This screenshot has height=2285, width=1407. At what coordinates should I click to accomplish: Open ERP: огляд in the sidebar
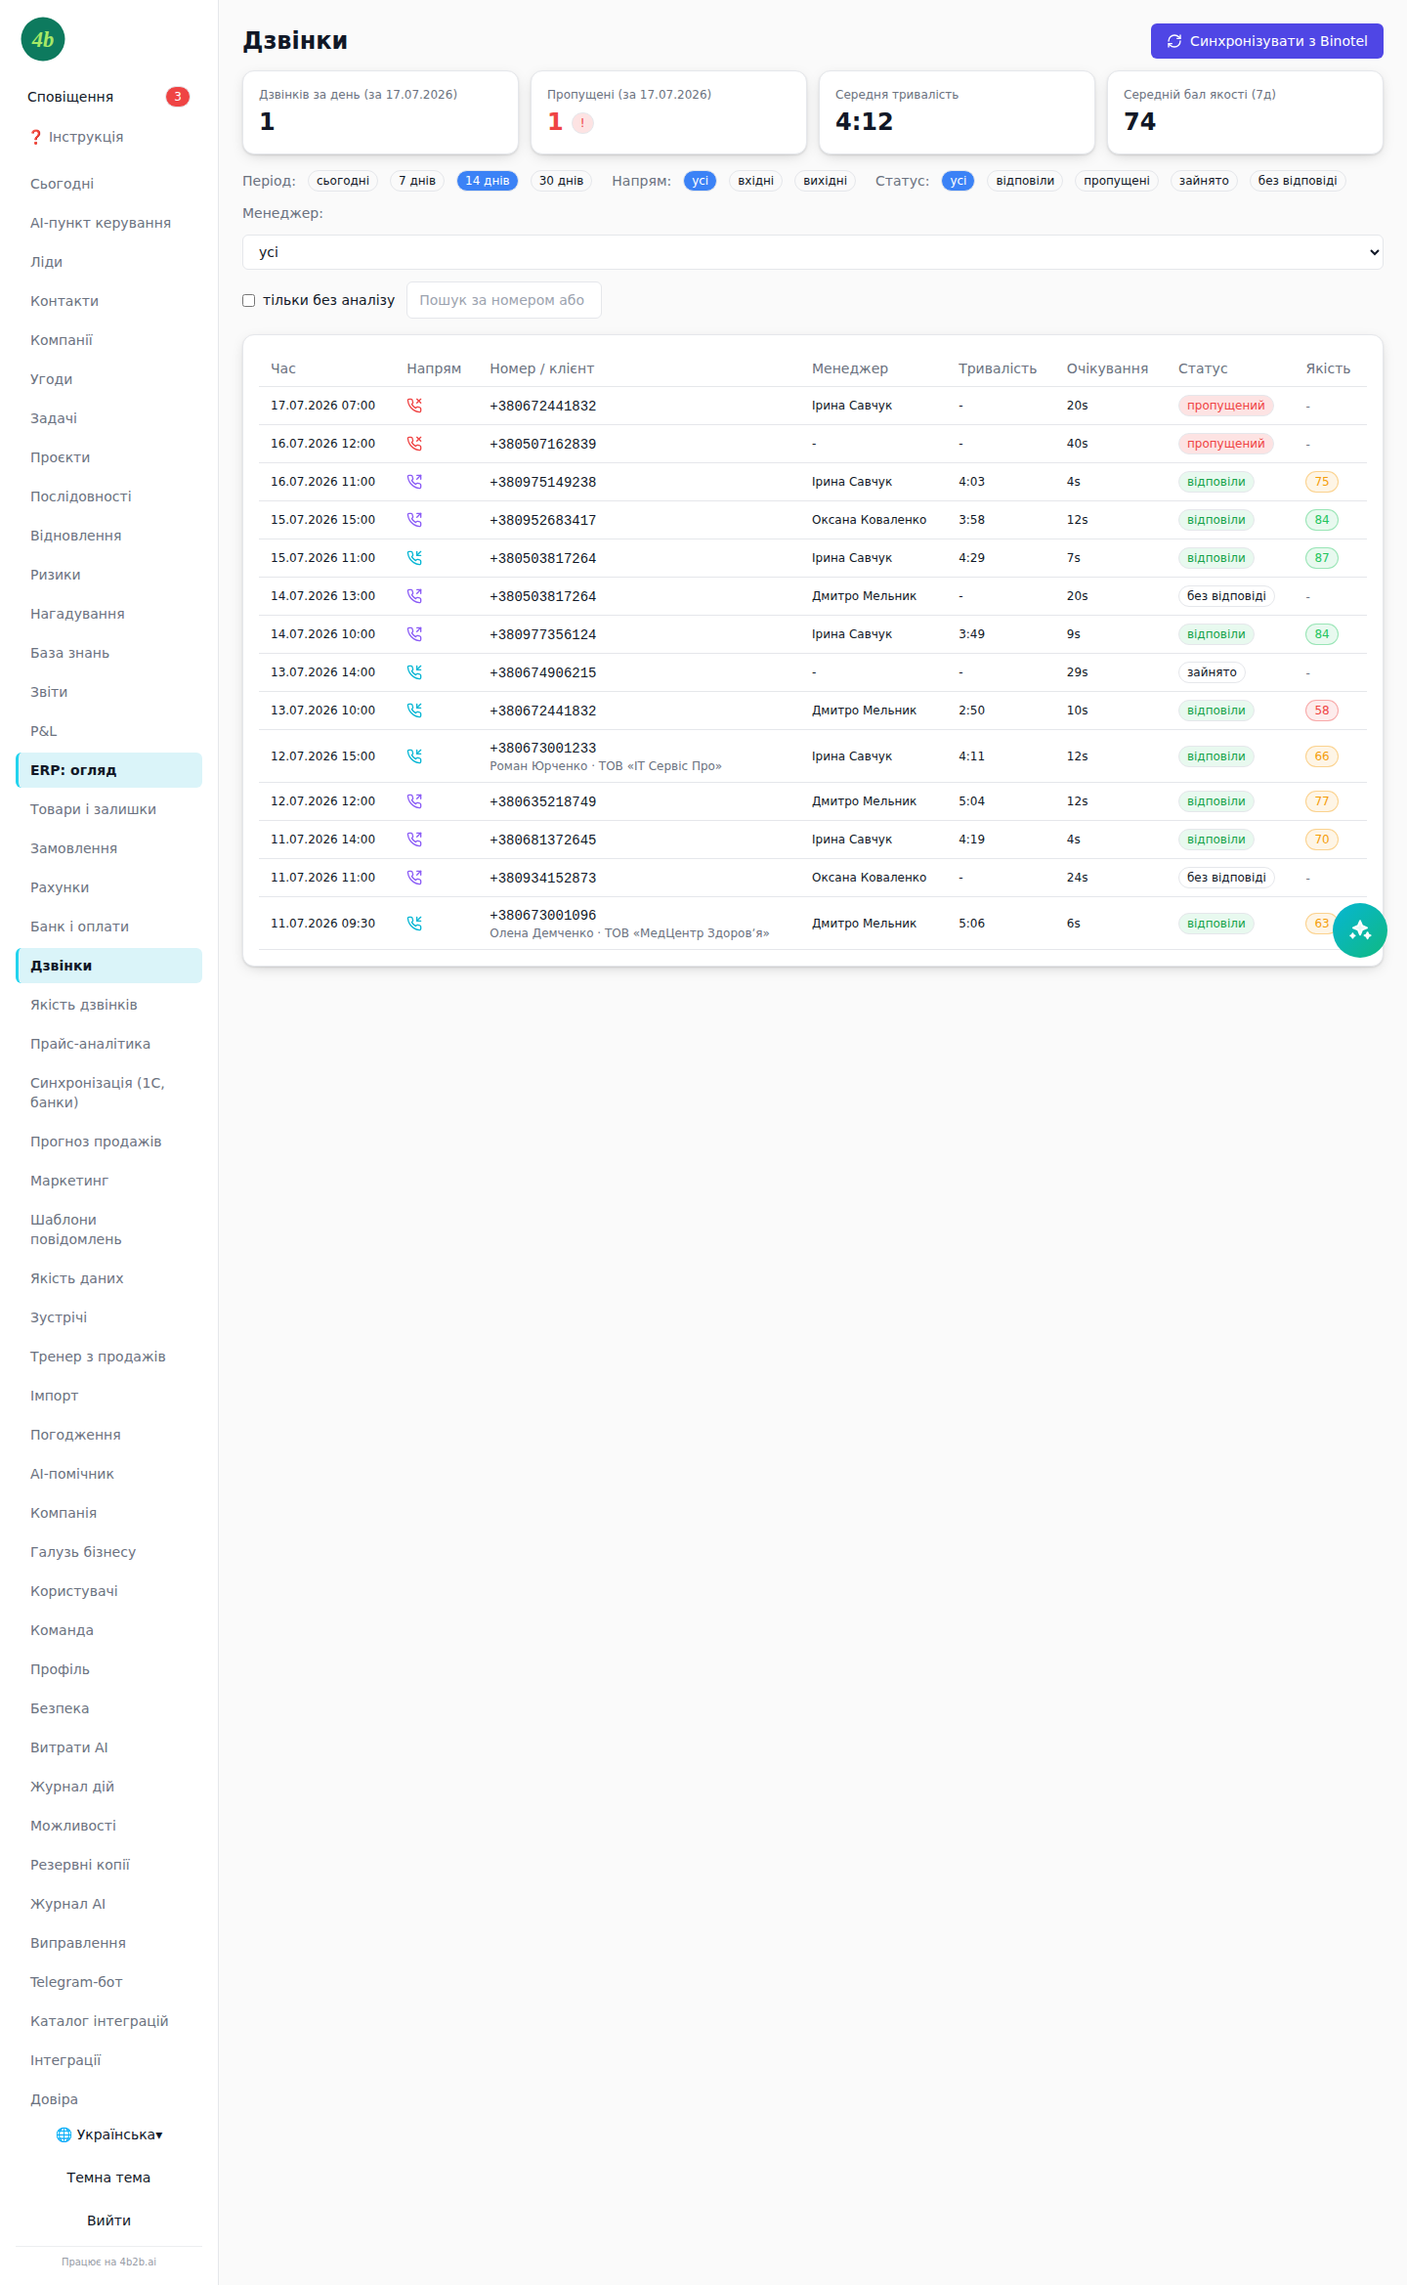click(x=108, y=770)
